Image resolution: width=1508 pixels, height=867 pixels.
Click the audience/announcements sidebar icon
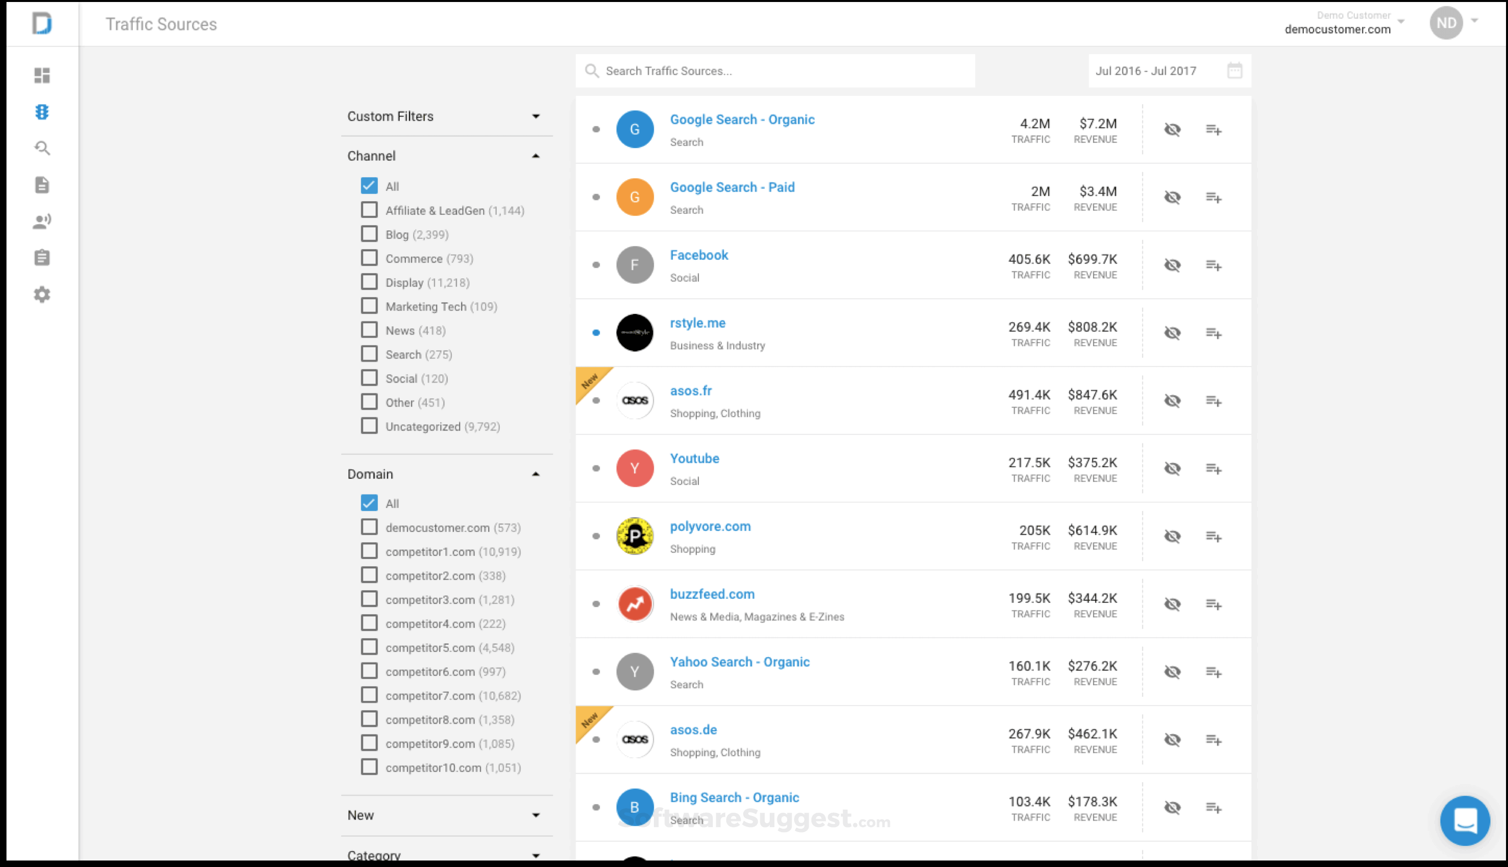point(41,220)
